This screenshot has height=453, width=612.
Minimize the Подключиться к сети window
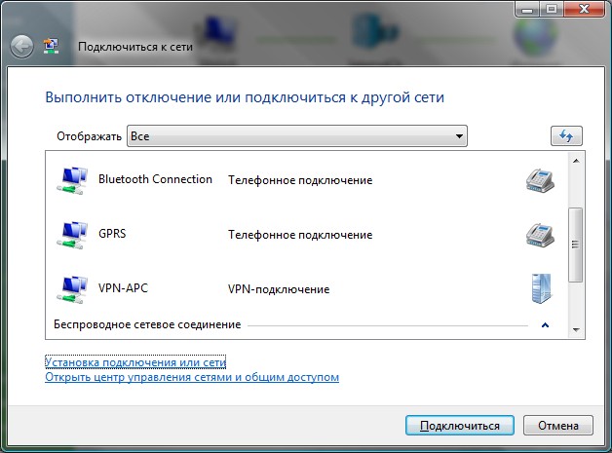coord(527,9)
